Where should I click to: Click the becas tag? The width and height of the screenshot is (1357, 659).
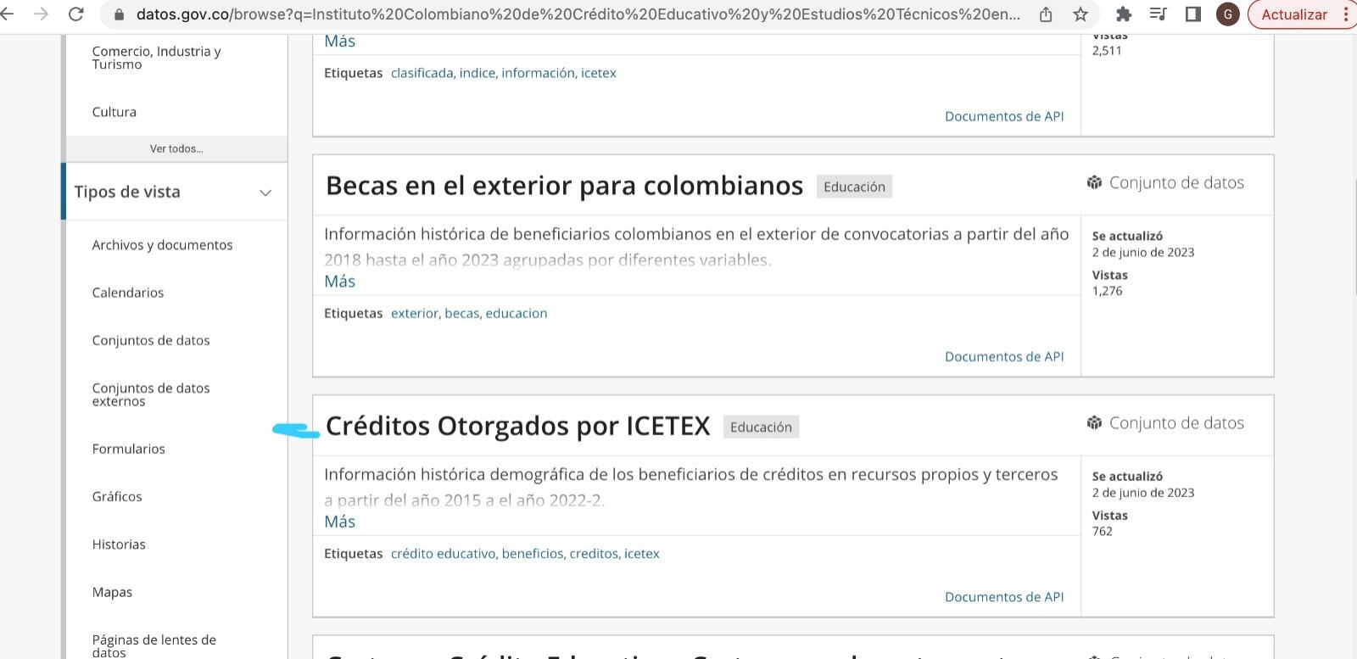pos(462,313)
